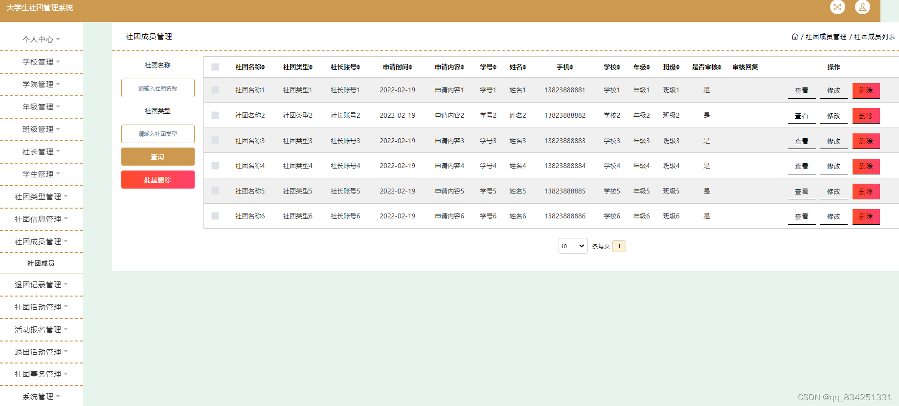Edit 社团名称5 row via 修改
This screenshot has width=899, height=406.
pyautogui.click(x=834, y=192)
